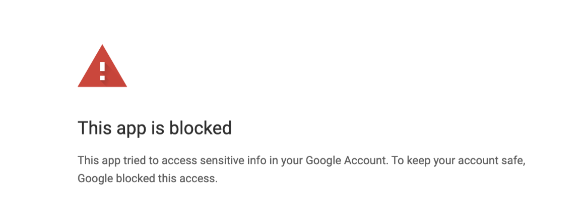Click the words "in your" in description
Image resolution: width=583 pixels, height=222 pixels.
[286, 162]
